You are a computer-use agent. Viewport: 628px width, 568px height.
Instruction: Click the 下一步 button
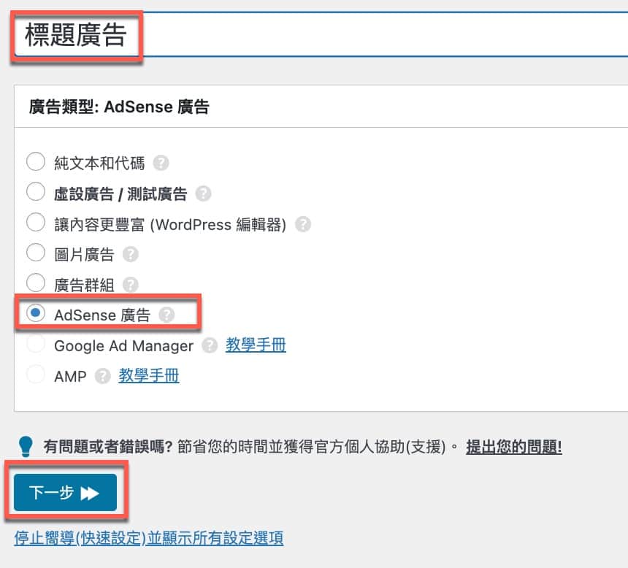pyautogui.click(x=65, y=492)
